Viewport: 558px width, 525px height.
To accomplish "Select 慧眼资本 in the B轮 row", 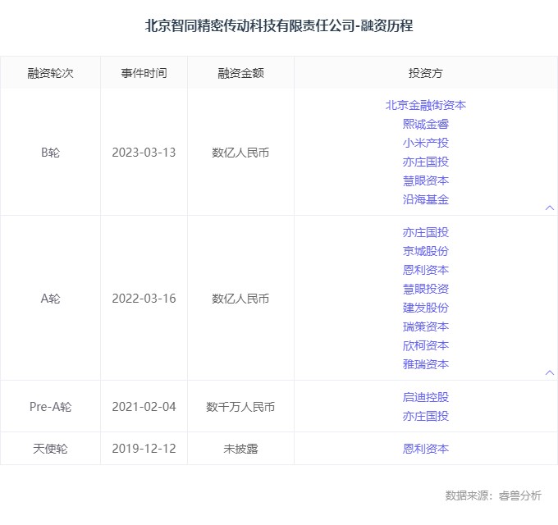I will (425, 180).
